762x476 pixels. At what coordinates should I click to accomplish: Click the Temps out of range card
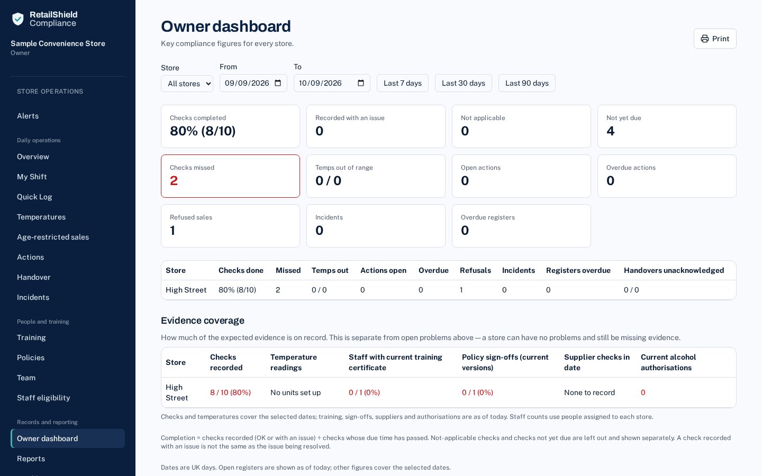point(376,176)
